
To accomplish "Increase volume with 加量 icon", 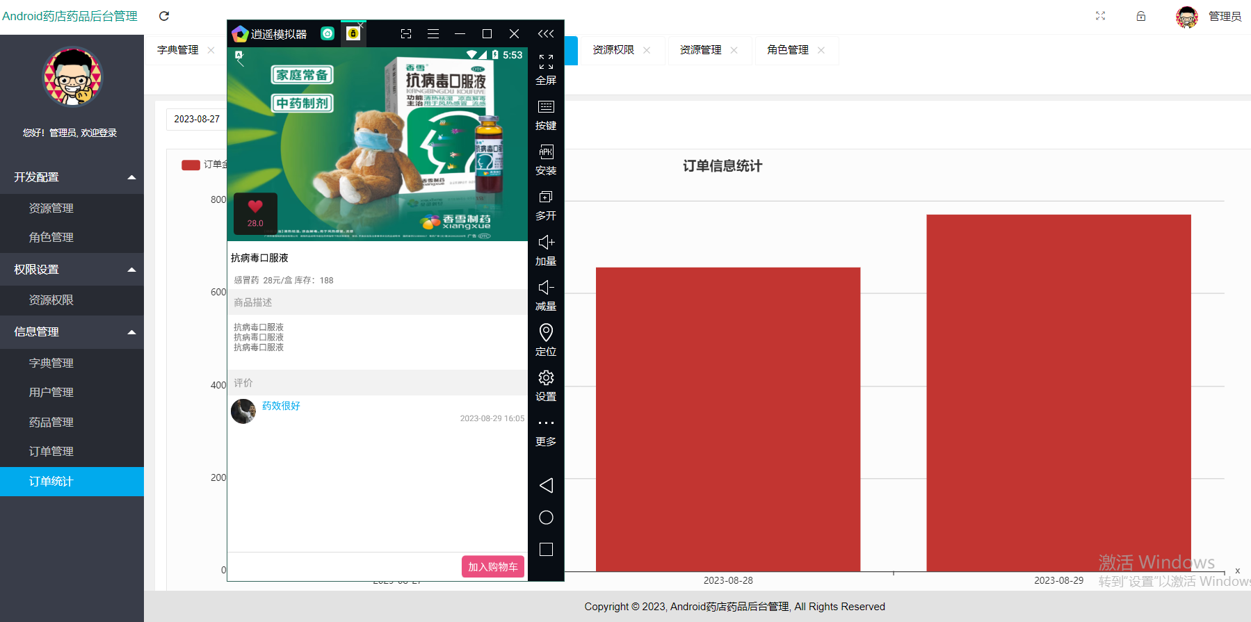I will (x=546, y=250).
